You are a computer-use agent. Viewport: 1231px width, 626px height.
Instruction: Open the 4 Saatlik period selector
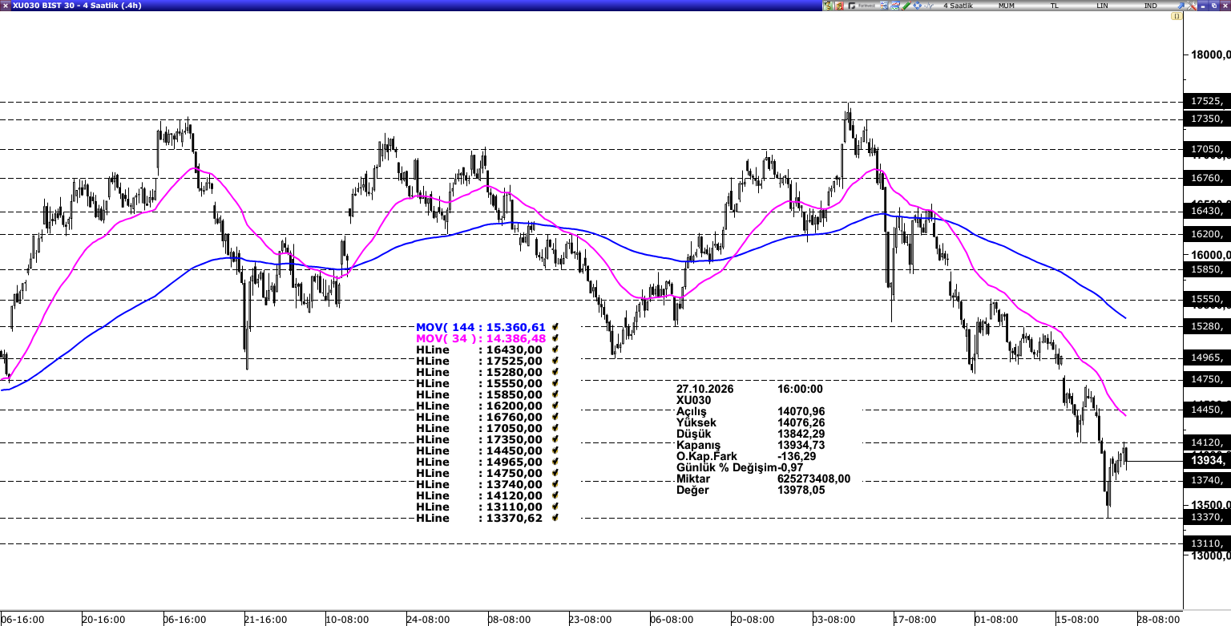point(959,6)
